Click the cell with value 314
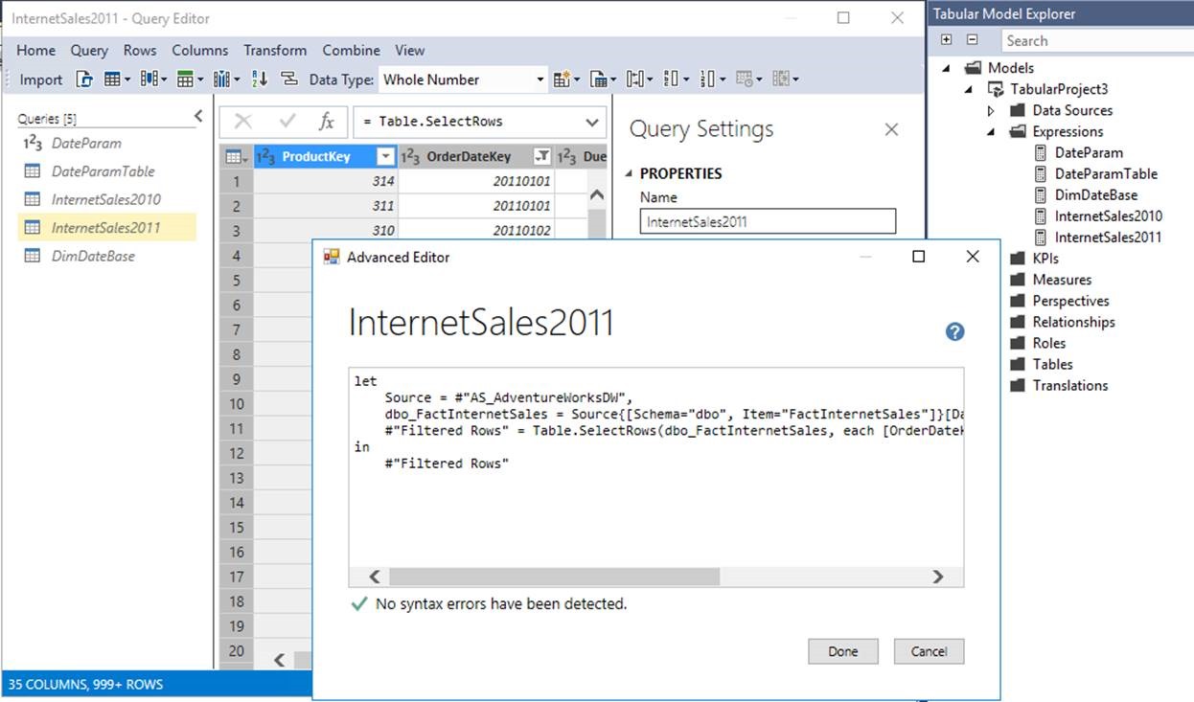The image size is (1194, 702). (326, 181)
